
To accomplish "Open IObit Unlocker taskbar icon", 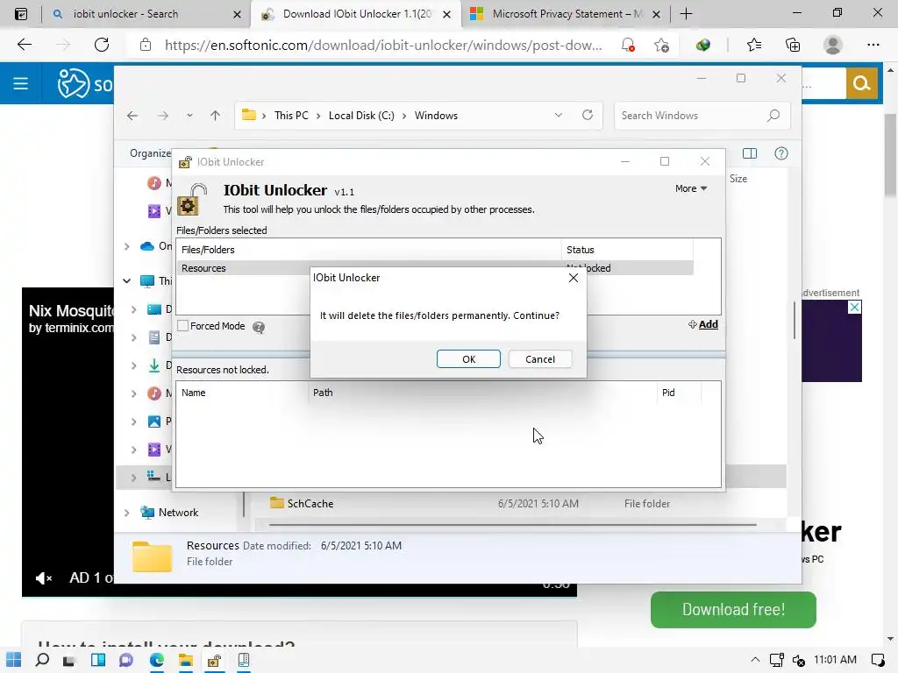I will tap(214, 660).
